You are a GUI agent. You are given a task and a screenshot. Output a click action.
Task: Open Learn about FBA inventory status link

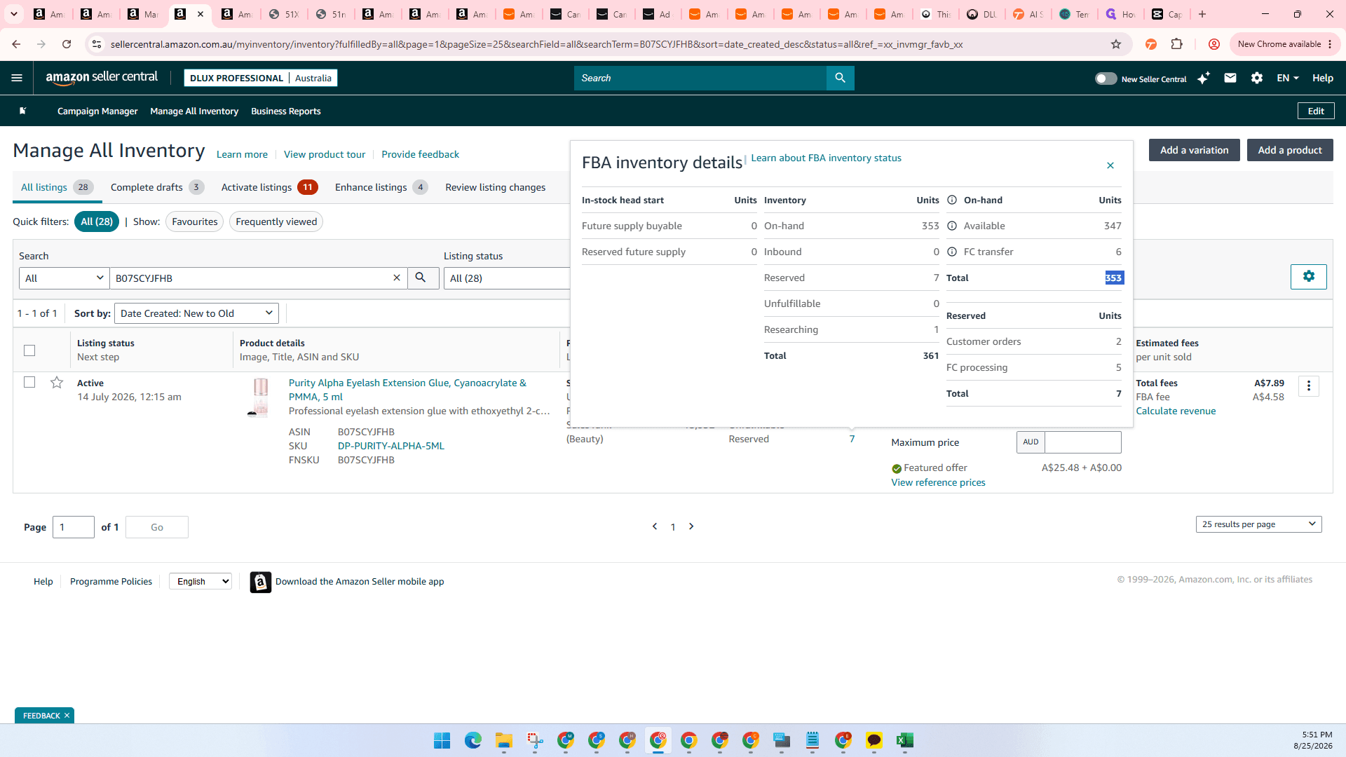pos(826,158)
